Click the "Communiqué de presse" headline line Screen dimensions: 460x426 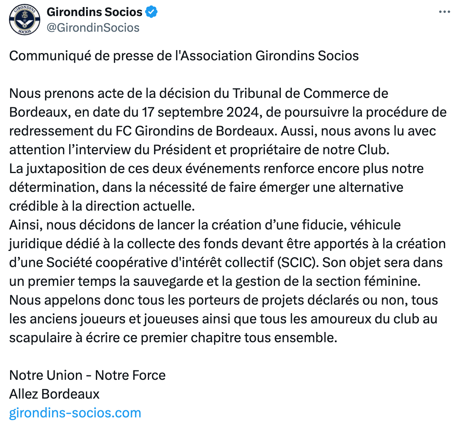(x=184, y=56)
